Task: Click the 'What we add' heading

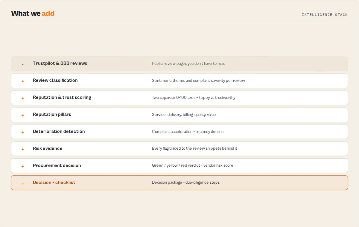Action: click(x=33, y=13)
